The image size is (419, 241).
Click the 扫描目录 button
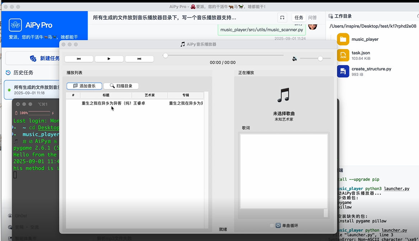(x=121, y=86)
